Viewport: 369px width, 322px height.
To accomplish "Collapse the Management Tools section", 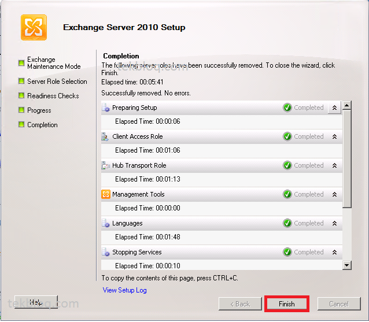I will pos(334,194).
